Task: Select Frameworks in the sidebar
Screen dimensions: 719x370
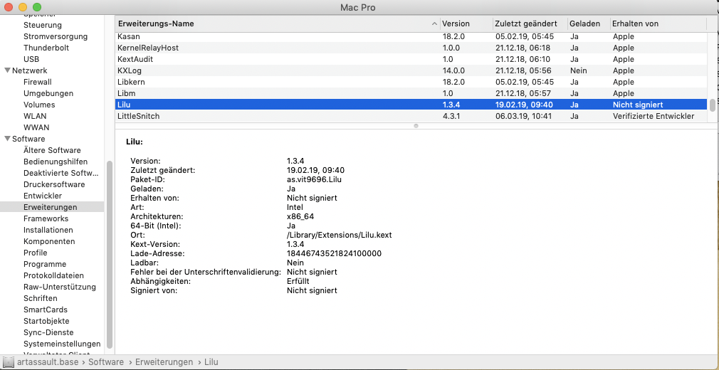Action: click(46, 218)
